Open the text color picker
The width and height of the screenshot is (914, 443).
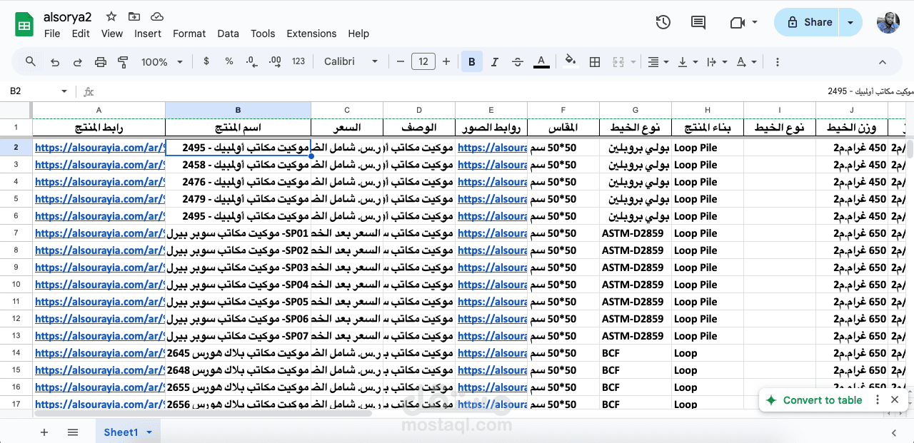coord(541,61)
